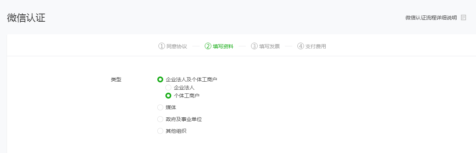Click the 微信认证 page heading
This screenshot has width=476, height=153.
tap(26, 18)
